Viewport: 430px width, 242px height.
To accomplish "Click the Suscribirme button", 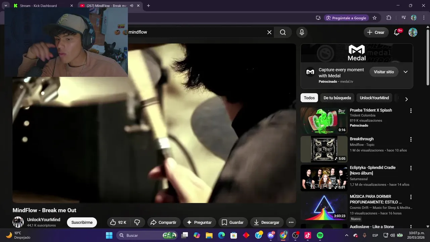I will 82,222.
